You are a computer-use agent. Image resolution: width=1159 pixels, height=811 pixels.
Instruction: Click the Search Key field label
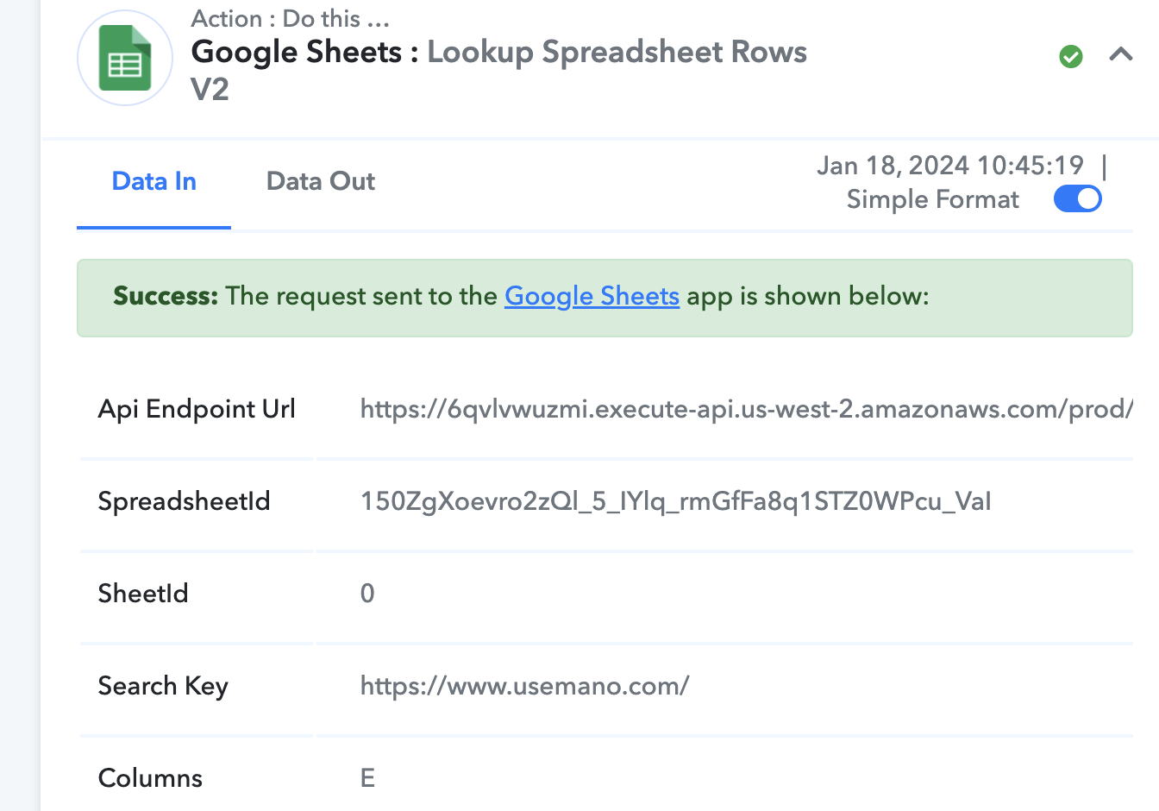[x=163, y=686]
